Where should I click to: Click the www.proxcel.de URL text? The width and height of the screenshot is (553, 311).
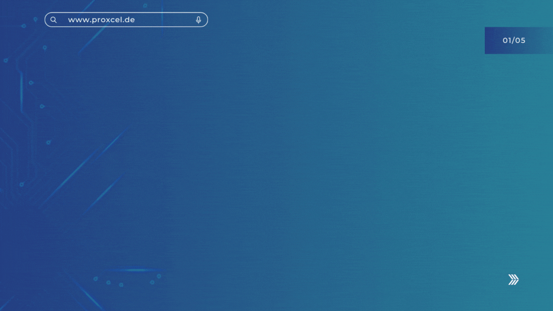[101, 20]
